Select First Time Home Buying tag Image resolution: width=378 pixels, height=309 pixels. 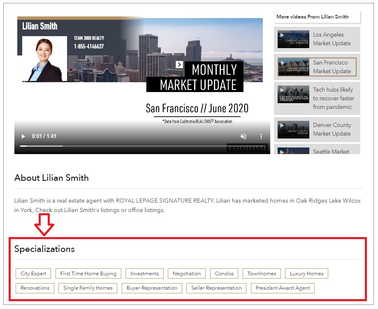(88, 274)
